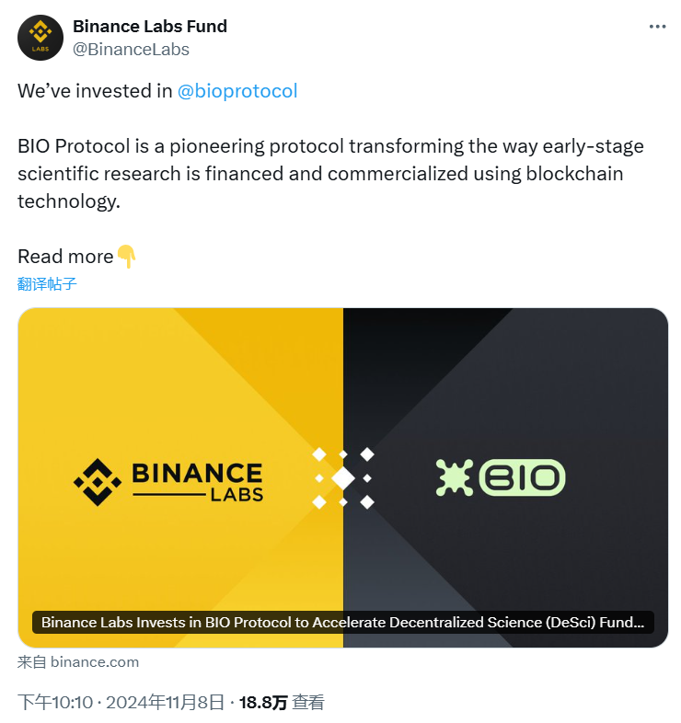Click the @BinanceLabs handle

tap(131, 50)
